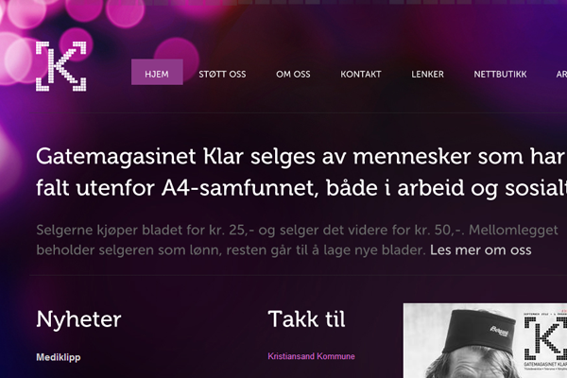Select the Takk til section heading
This screenshot has width=567, height=378.
pos(306,319)
